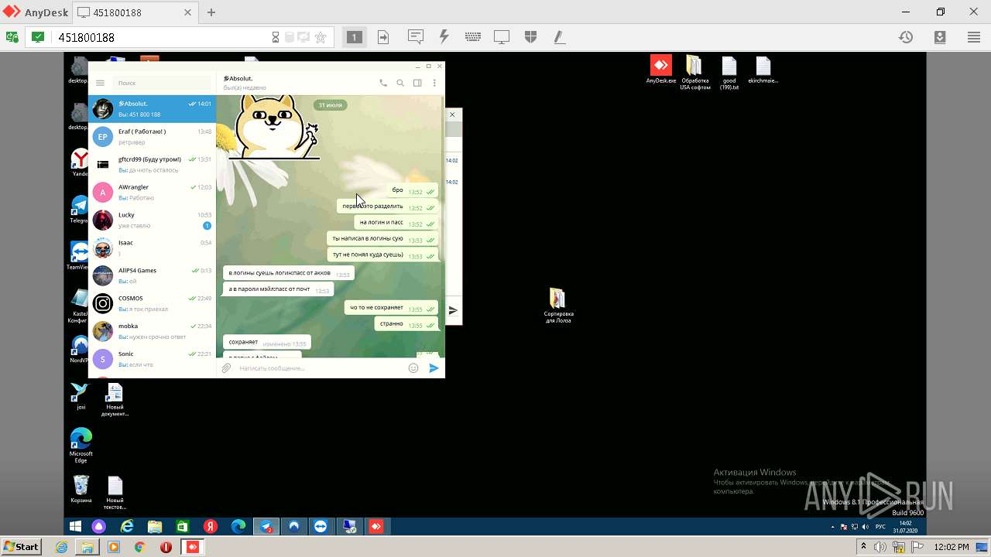Click Telegram's send message arrow

434,368
